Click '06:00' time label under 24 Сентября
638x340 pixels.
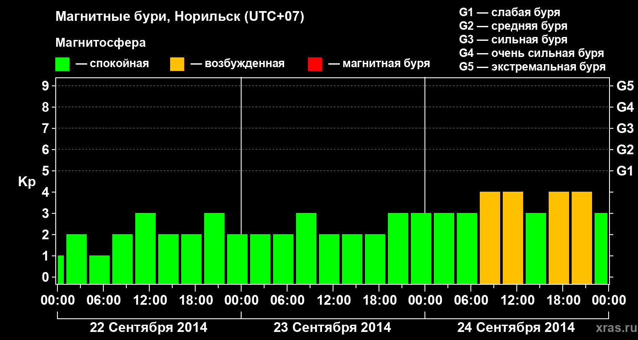click(471, 300)
